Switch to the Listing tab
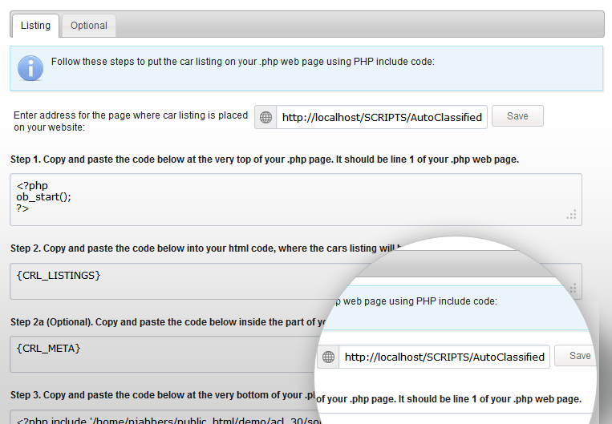This screenshot has width=612, height=424. [35, 26]
